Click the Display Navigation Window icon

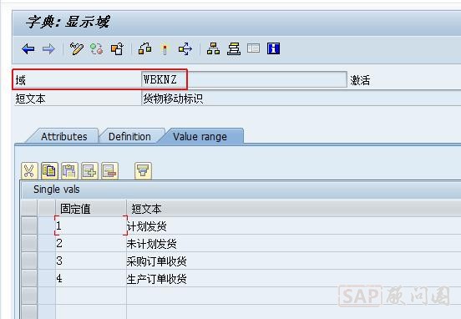tap(234, 48)
